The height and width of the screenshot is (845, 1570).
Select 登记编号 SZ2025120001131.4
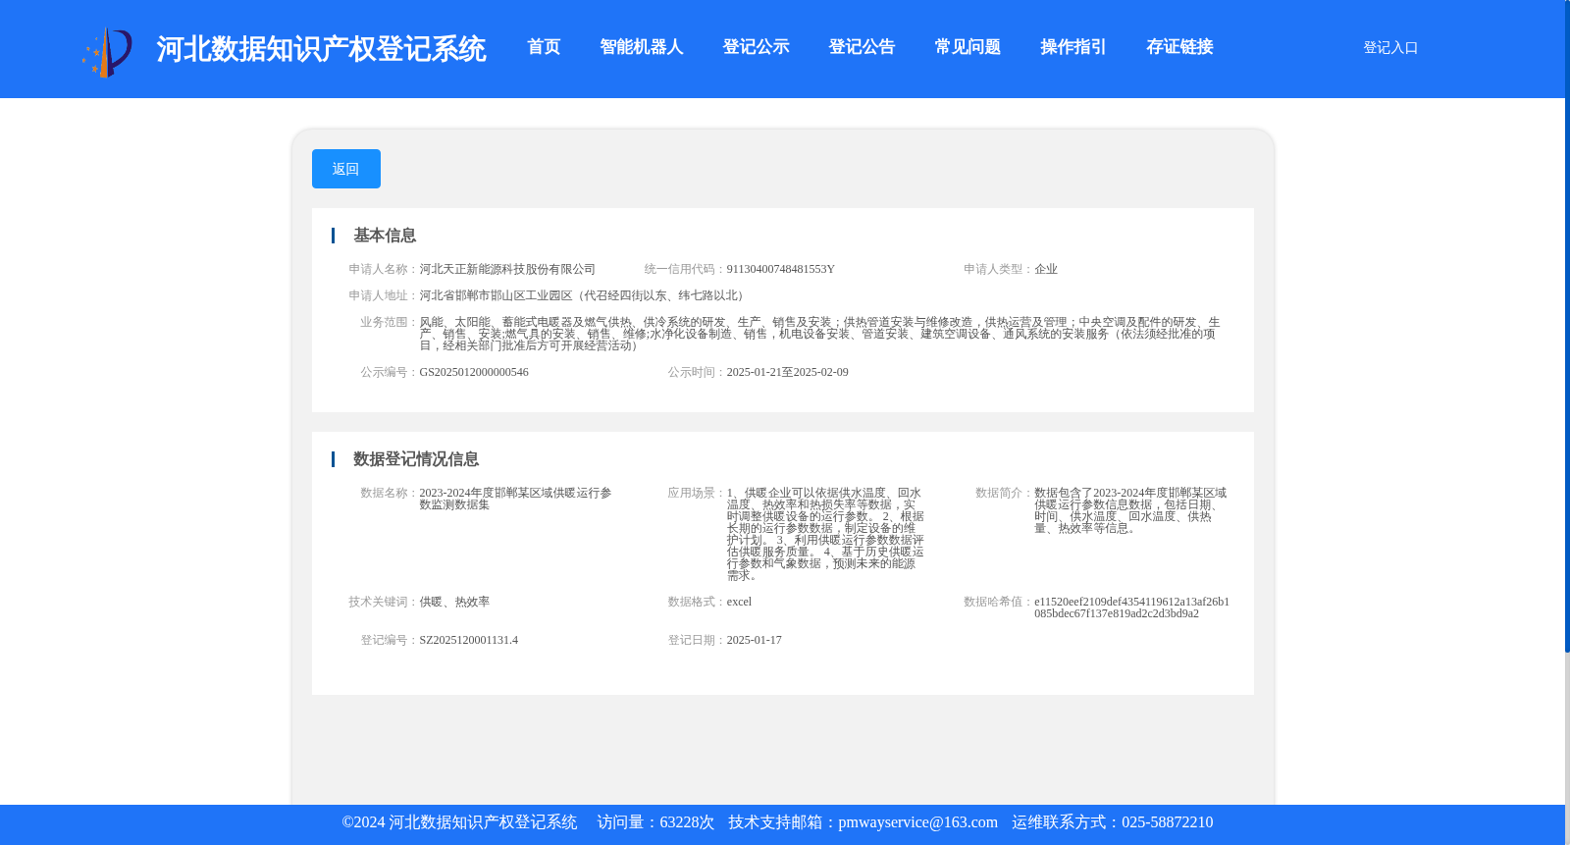point(468,640)
